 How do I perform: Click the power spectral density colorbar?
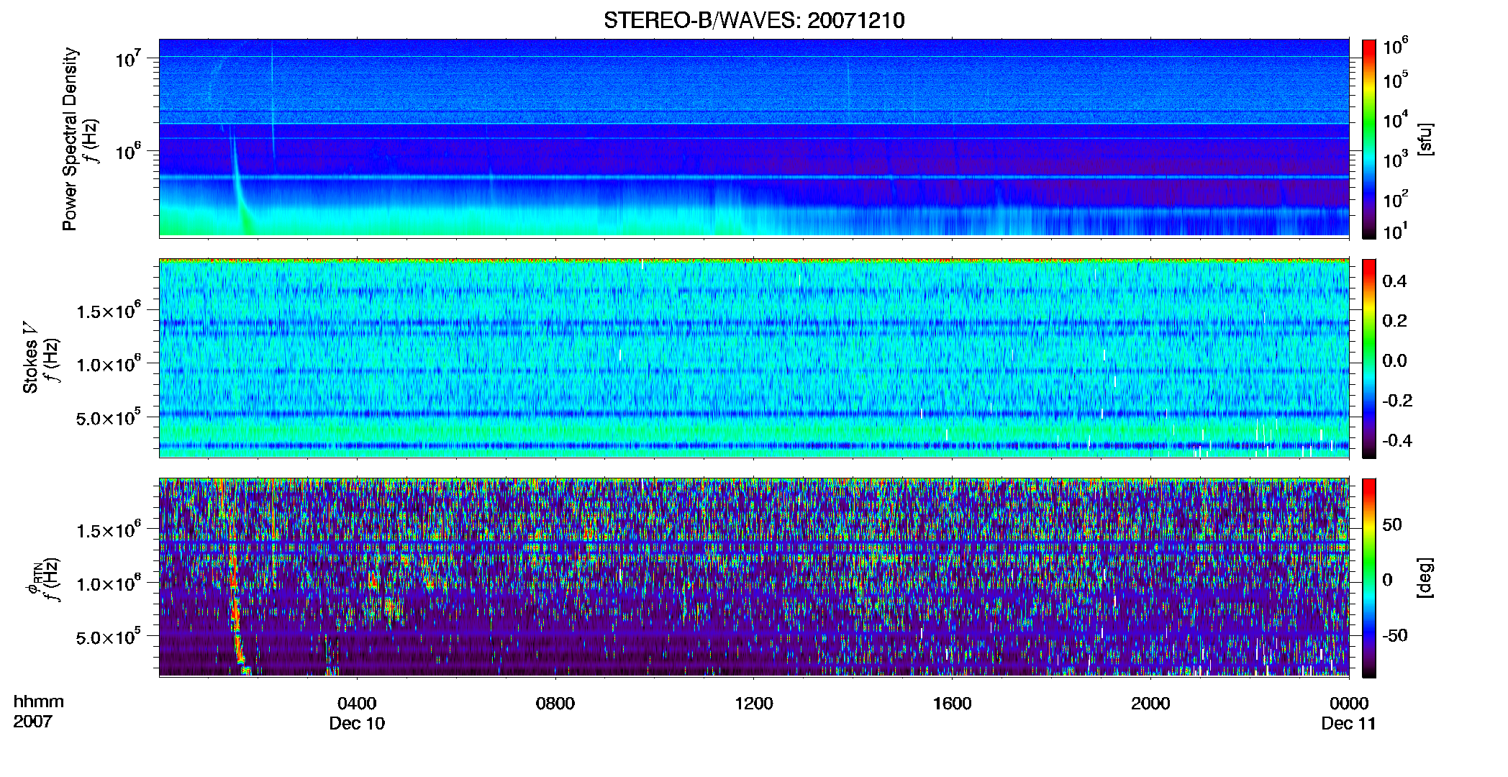pyautogui.click(x=1369, y=139)
